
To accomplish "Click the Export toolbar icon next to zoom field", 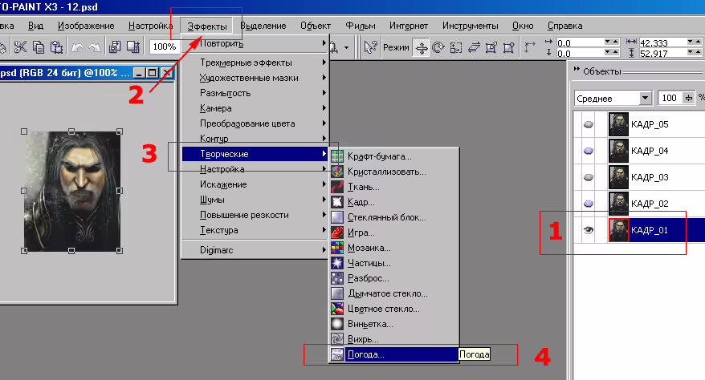I will pos(133,46).
